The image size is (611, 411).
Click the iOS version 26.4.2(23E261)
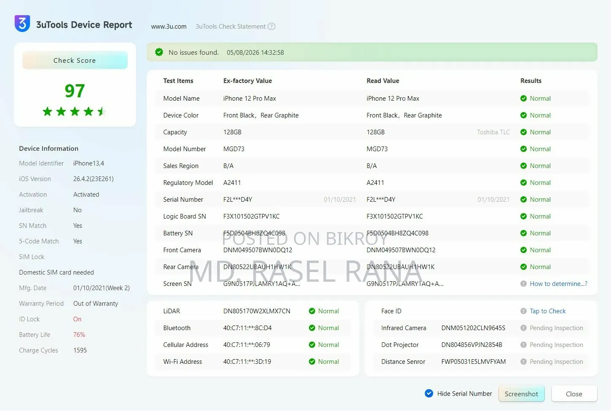tap(93, 179)
